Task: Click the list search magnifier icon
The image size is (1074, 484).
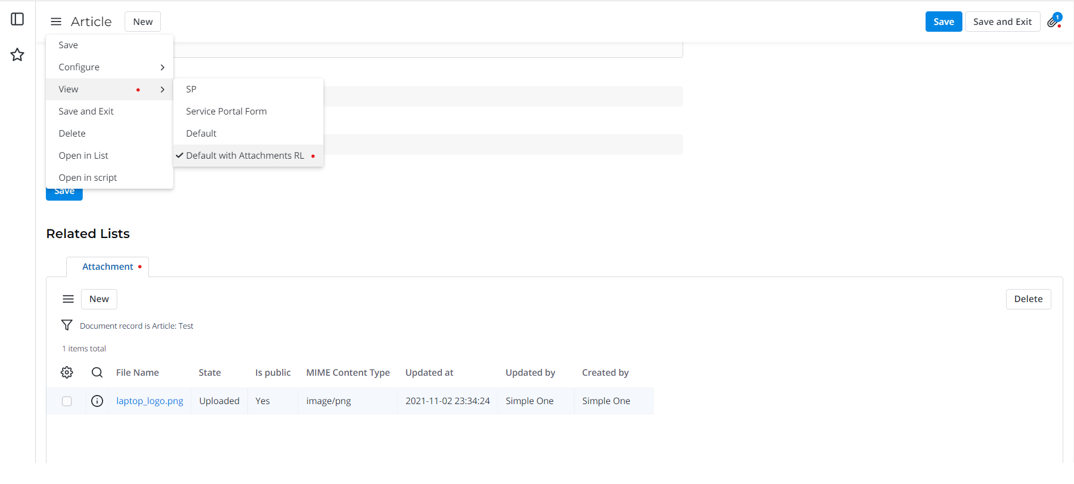Action: 97,372
